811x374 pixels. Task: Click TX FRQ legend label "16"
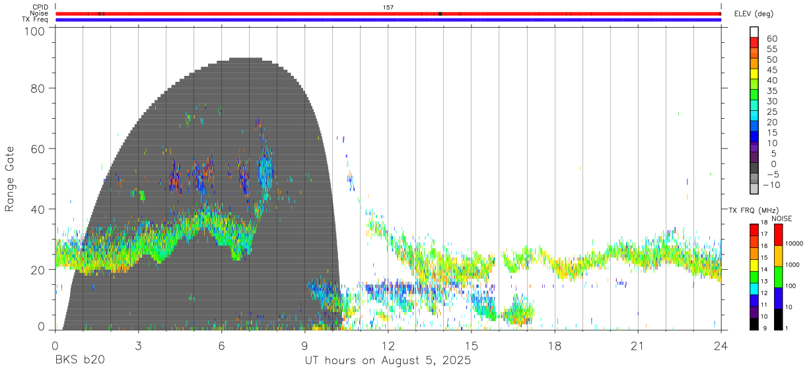point(765,246)
